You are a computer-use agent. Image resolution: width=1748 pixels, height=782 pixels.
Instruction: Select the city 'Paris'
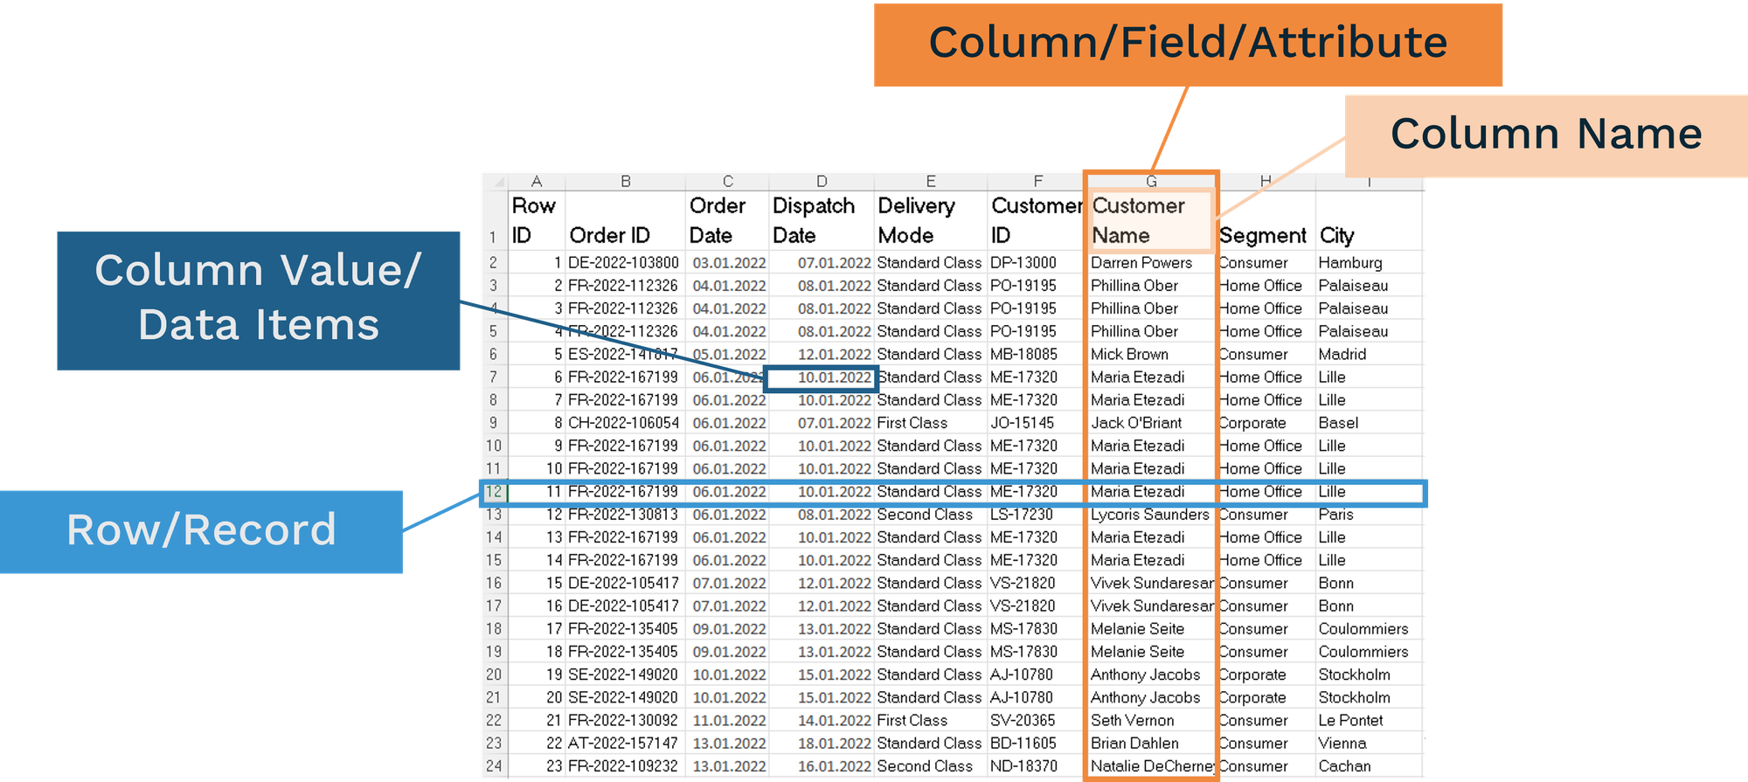pos(1369,515)
